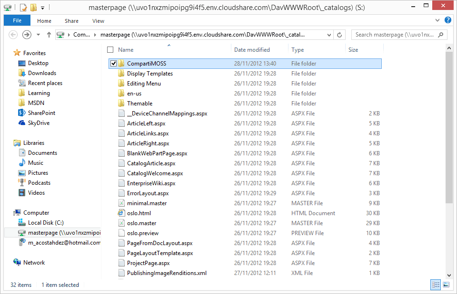
Task: Switch to the Details view layout
Action: point(436,285)
